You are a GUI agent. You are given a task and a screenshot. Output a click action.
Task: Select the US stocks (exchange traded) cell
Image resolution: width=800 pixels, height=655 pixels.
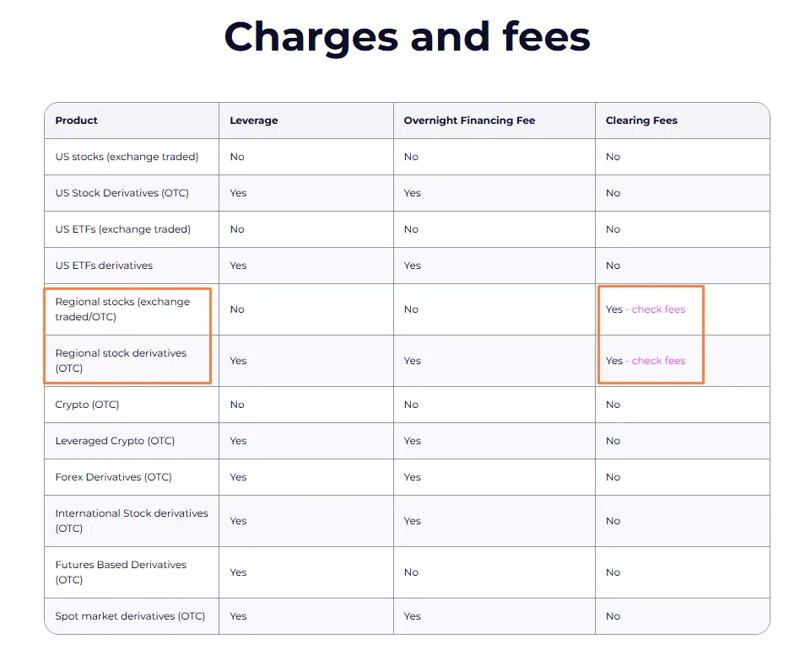coord(127,157)
